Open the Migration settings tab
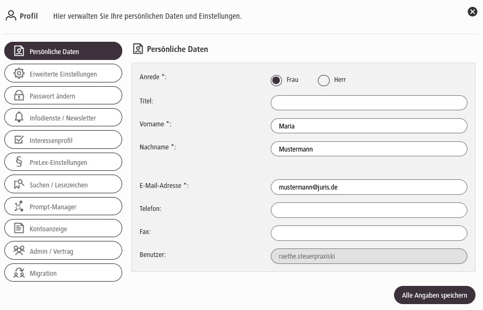Image resolution: width=483 pixels, height=310 pixels. click(x=63, y=273)
